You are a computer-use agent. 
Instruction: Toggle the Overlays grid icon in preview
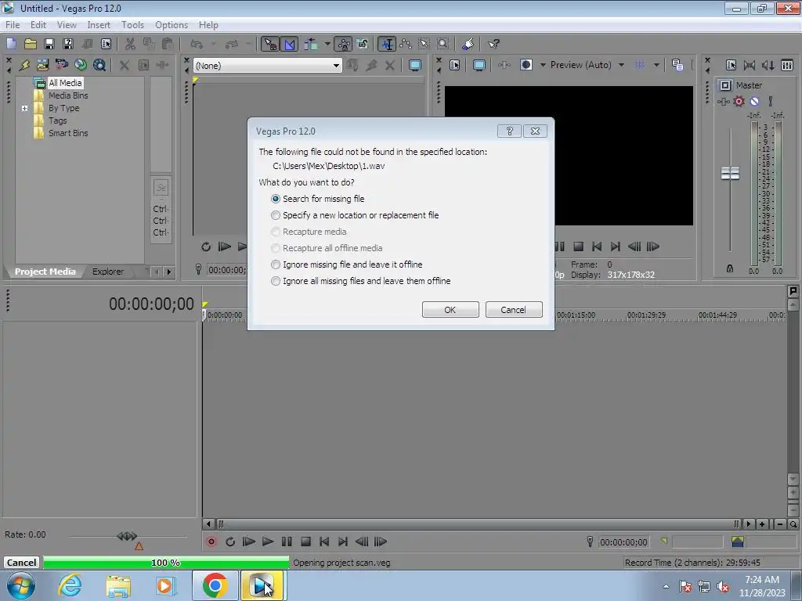click(640, 65)
